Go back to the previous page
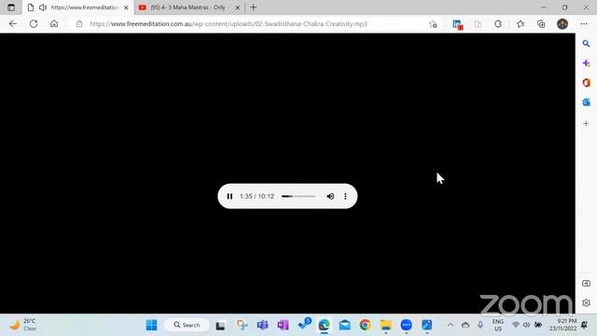Screen dimensions: 597x336 (13, 24)
